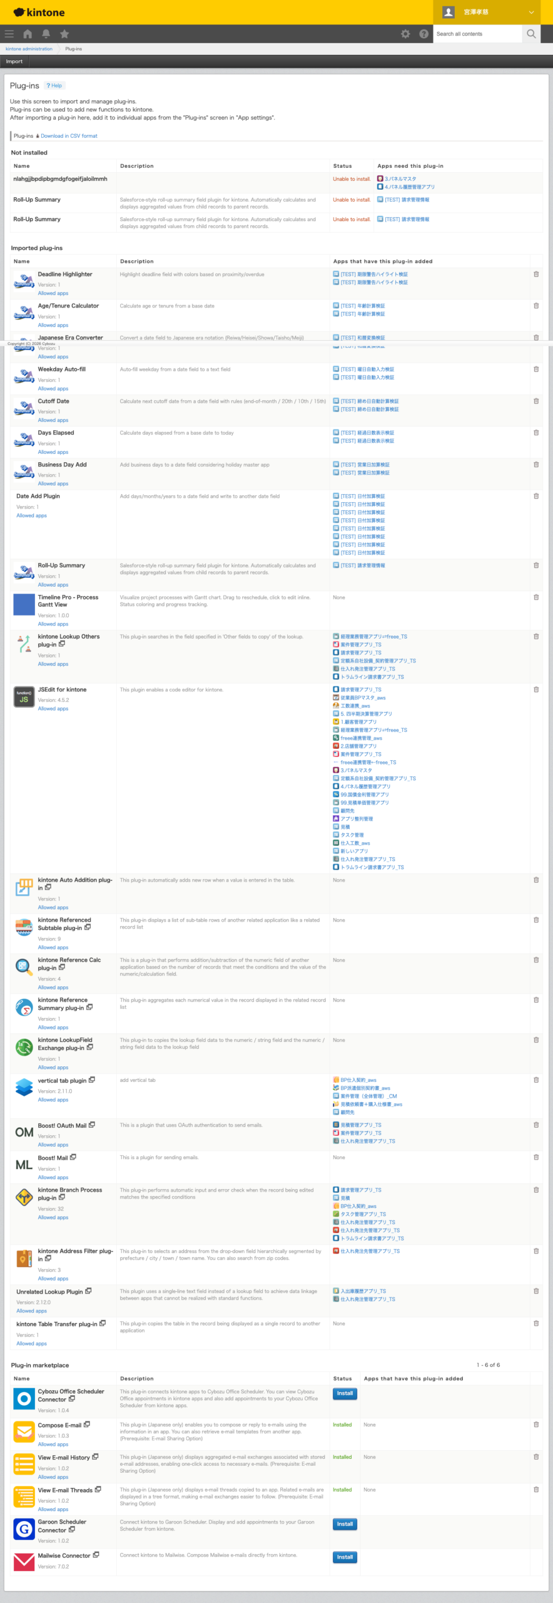Click the Search all contents field
The width and height of the screenshot is (553, 1603).
tap(477, 34)
